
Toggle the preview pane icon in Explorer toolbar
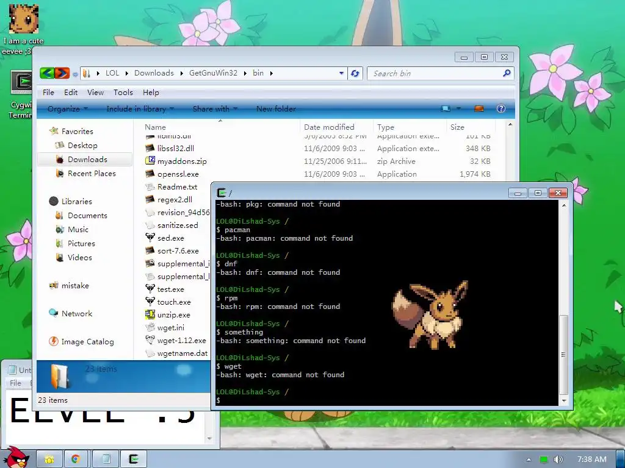(479, 108)
